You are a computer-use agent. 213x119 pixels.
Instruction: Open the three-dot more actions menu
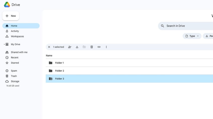pyautogui.click(x=106, y=47)
